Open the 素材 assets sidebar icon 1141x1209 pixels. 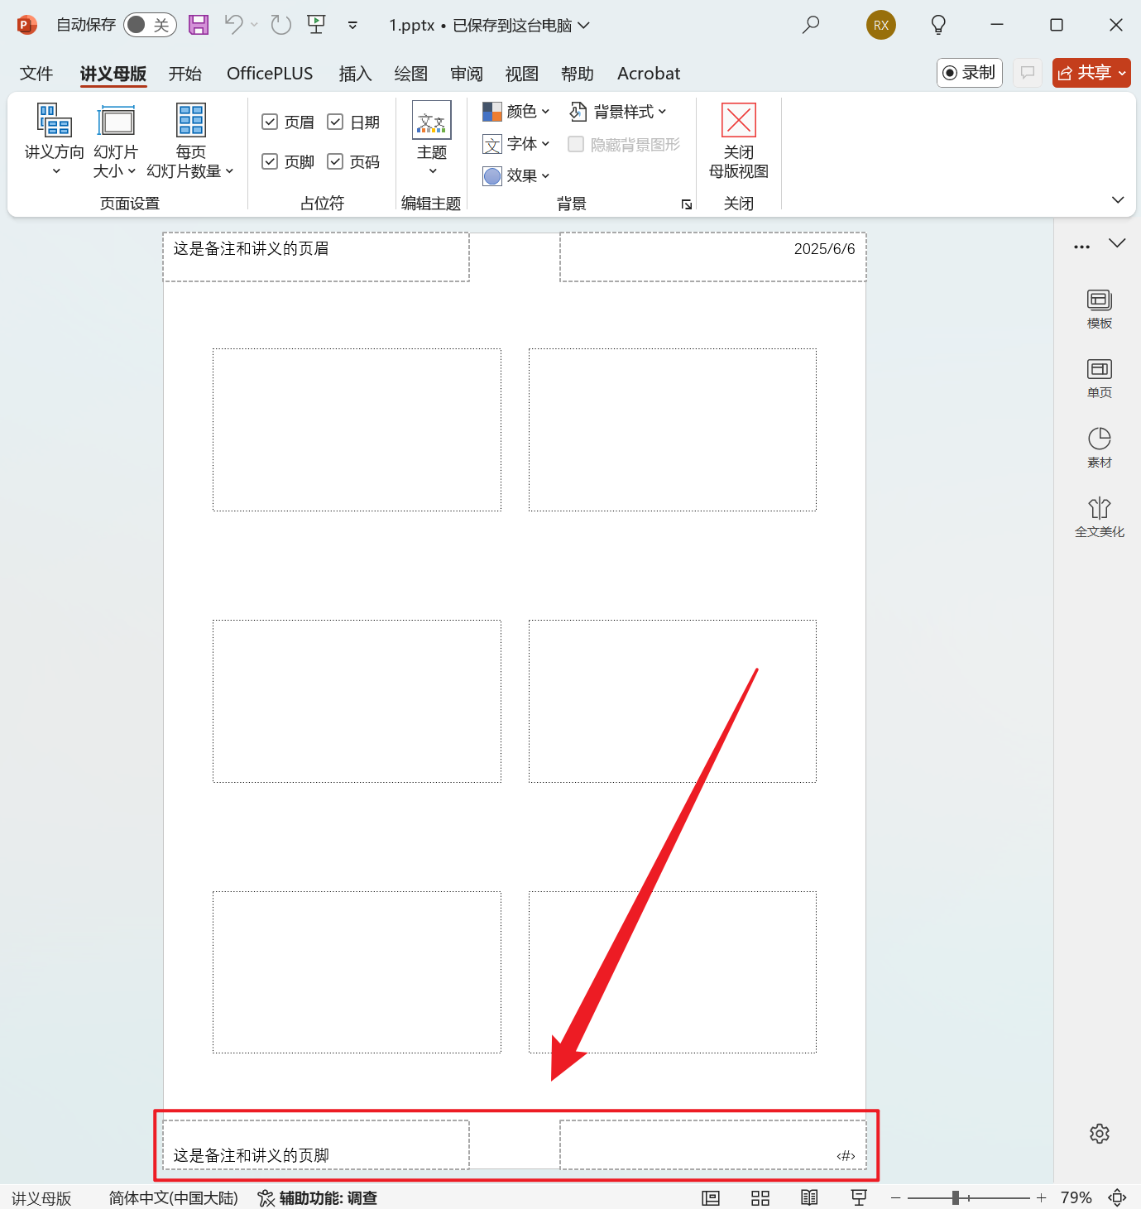(x=1099, y=448)
